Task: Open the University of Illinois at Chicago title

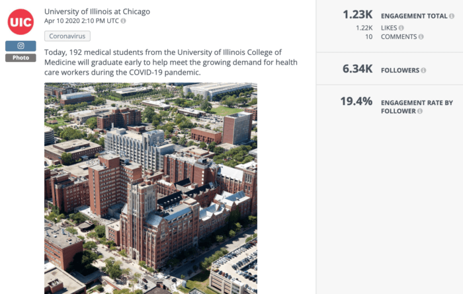Action: pyautogui.click(x=97, y=11)
